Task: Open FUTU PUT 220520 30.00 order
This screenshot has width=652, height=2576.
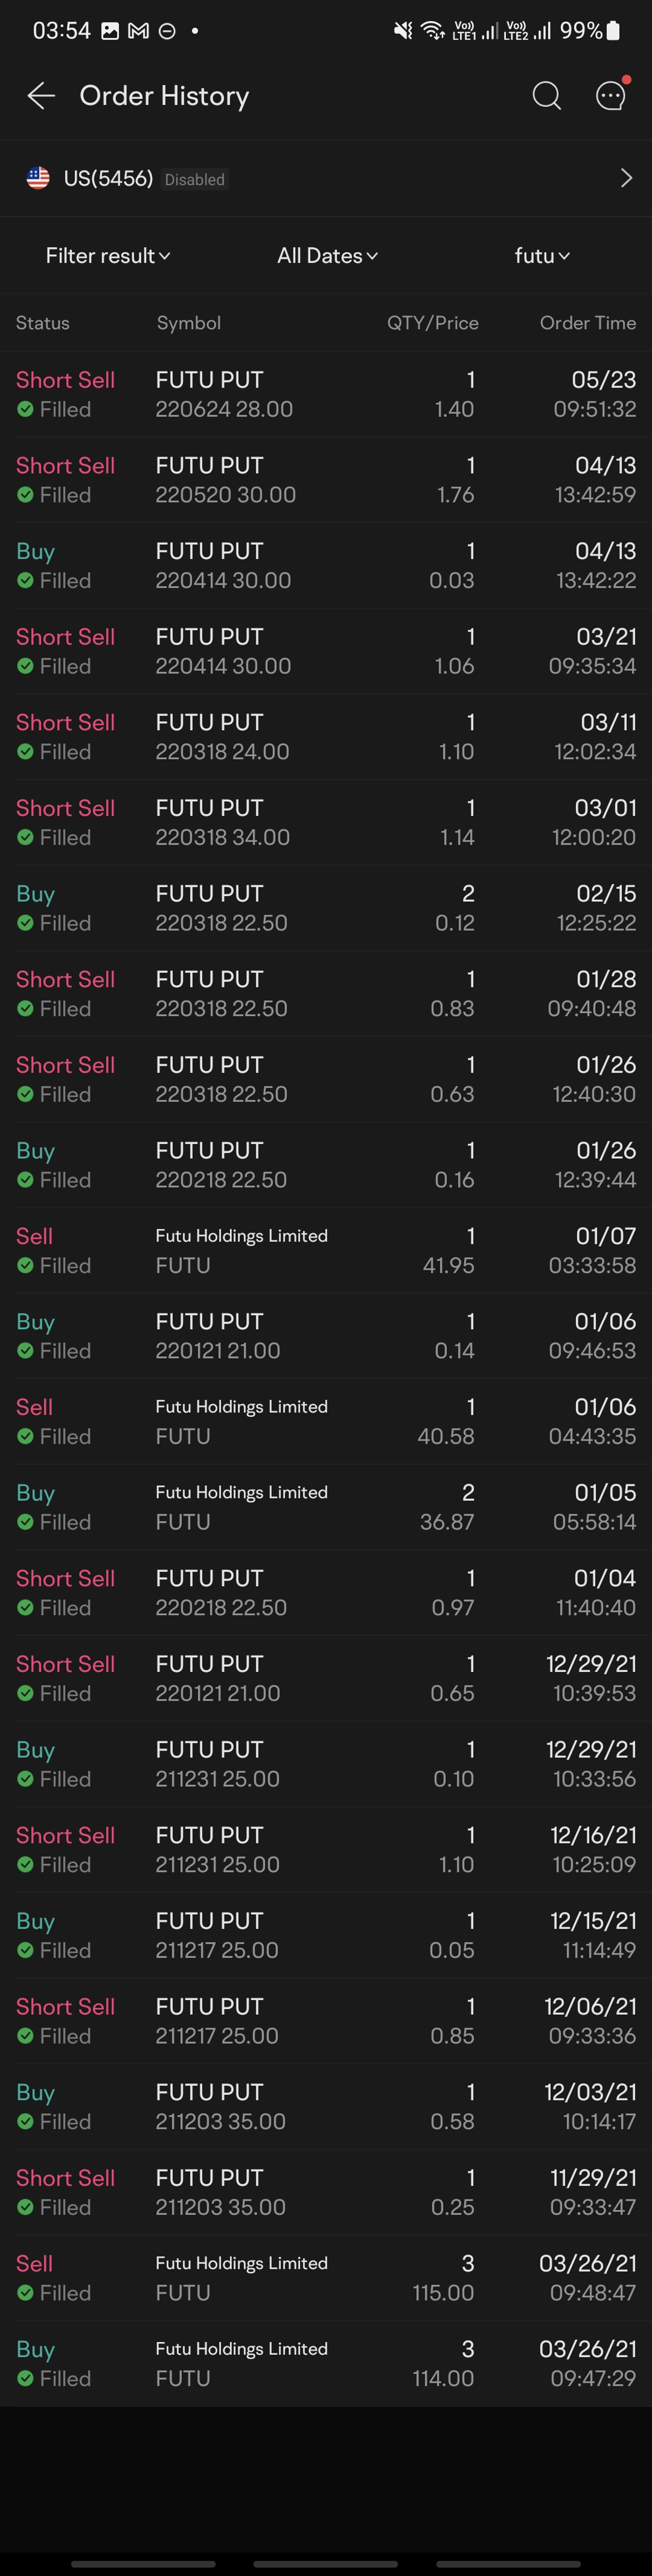Action: coord(326,480)
